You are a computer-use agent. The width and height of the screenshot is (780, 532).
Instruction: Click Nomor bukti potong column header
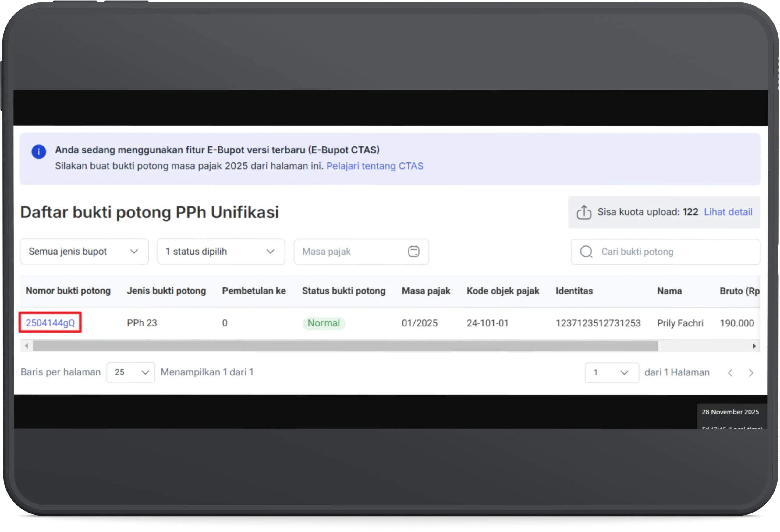(x=68, y=291)
